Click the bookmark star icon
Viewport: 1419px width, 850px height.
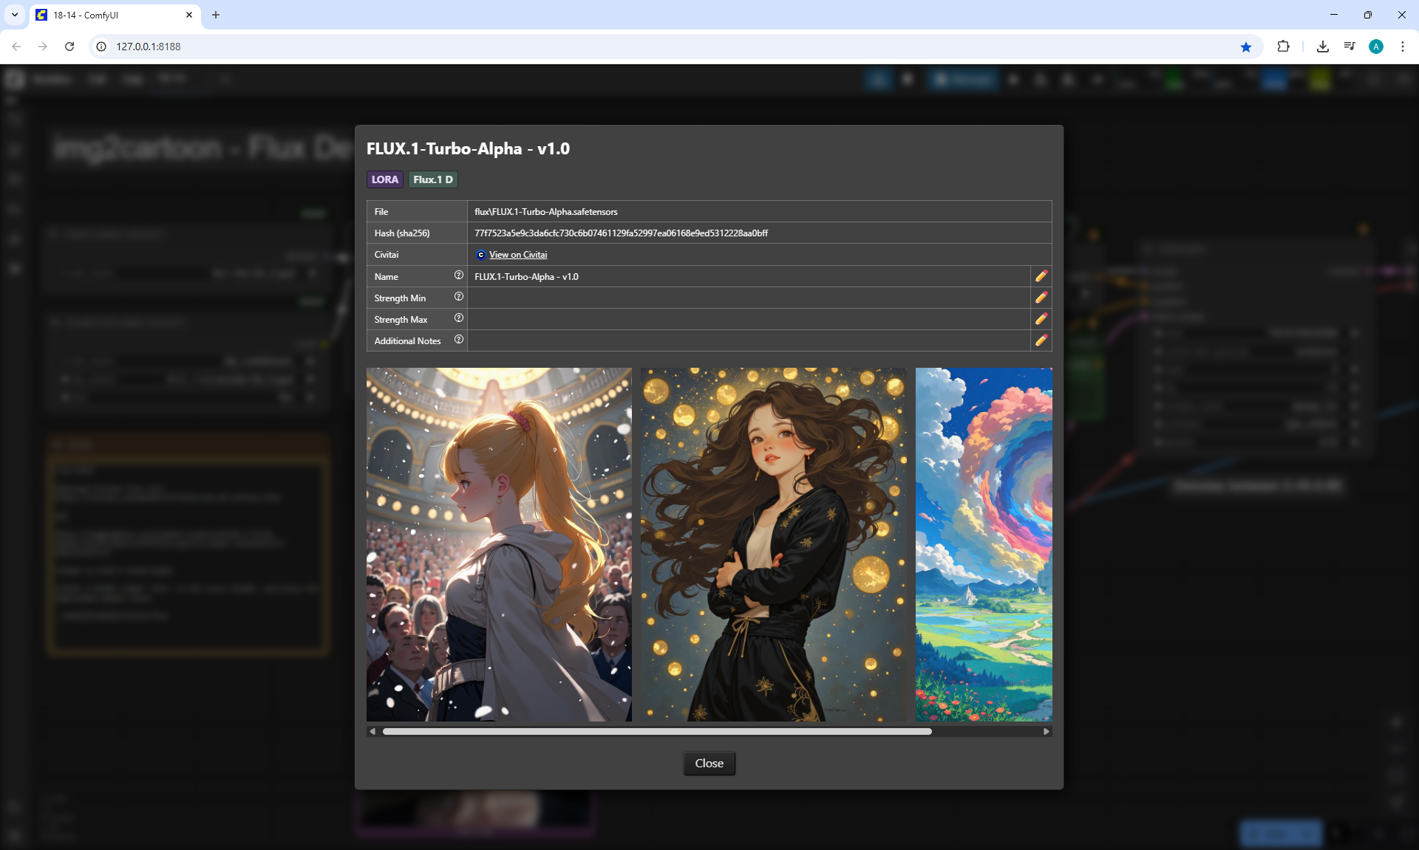tap(1246, 47)
